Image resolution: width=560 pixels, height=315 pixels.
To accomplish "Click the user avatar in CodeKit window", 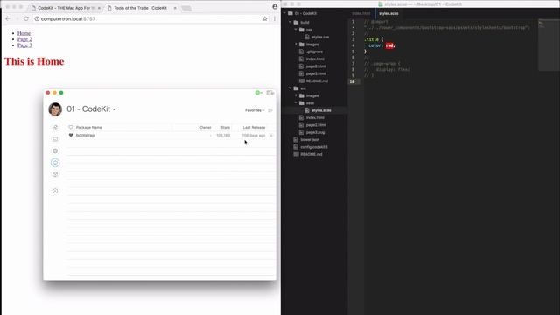I will [55, 109].
